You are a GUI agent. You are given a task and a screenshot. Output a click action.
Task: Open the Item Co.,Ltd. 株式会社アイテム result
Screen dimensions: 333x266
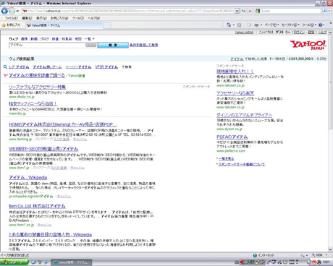click(37, 206)
